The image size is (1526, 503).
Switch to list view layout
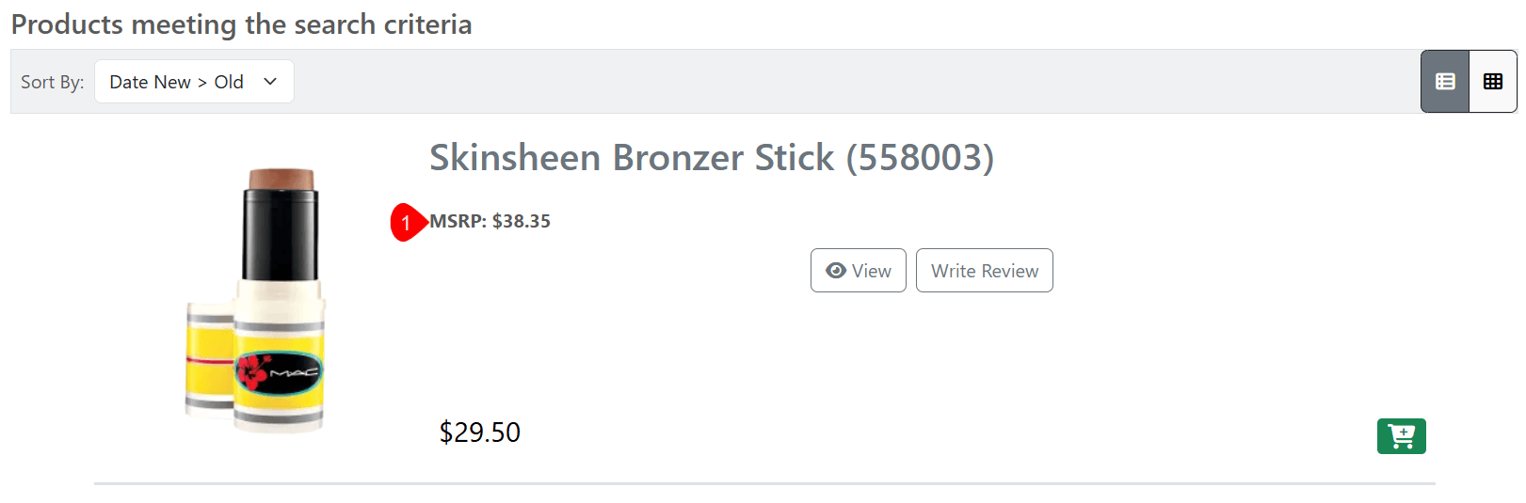[1445, 82]
